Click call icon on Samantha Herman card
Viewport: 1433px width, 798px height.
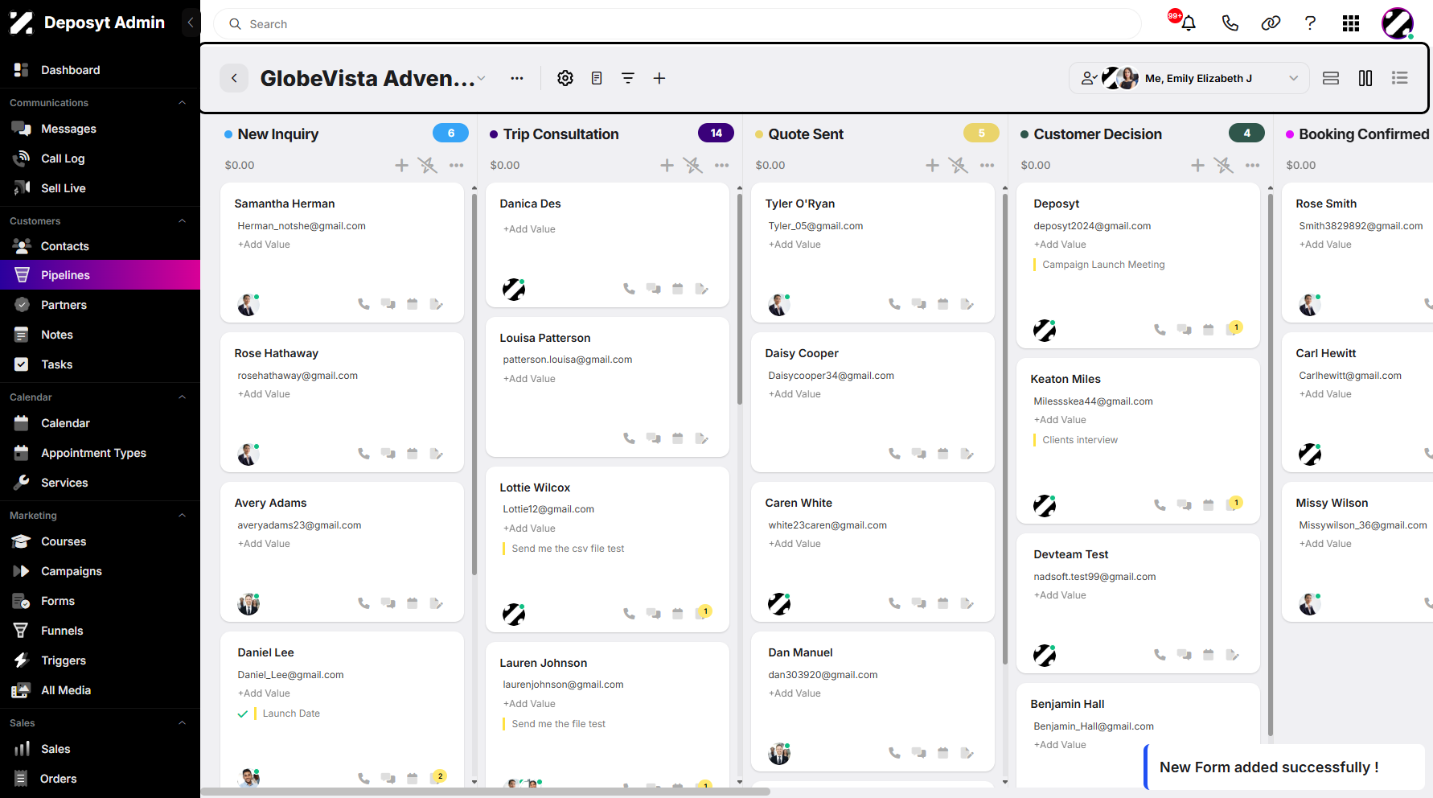[x=363, y=304]
